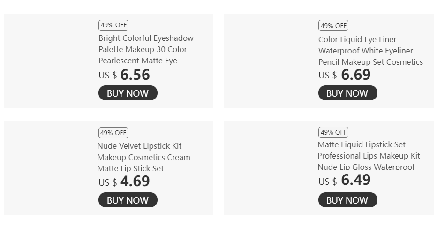437x228 pixels.
Task: Hit BUY NOW for Nude Velvet Lipstick Kit
Action: pos(128,200)
